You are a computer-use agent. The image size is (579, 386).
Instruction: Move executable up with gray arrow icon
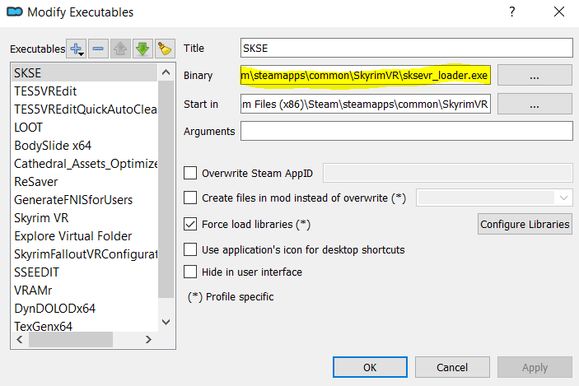(x=120, y=49)
